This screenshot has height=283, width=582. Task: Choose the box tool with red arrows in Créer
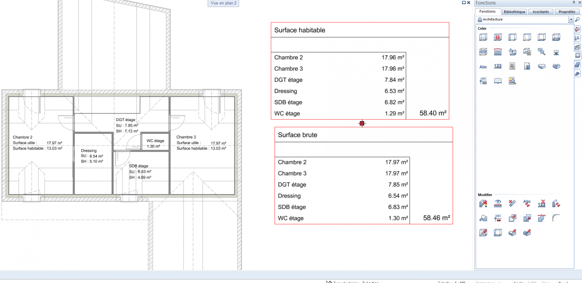click(x=498, y=37)
